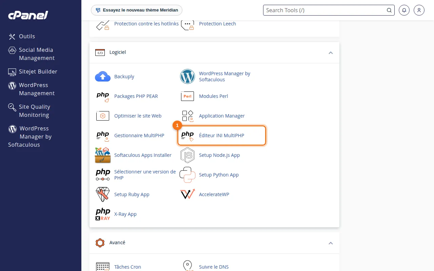Image resolution: width=434 pixels, height=271 pixels.
Task: Click the Setup Ruby App gem icon
Action: click(x=103, y=194)
